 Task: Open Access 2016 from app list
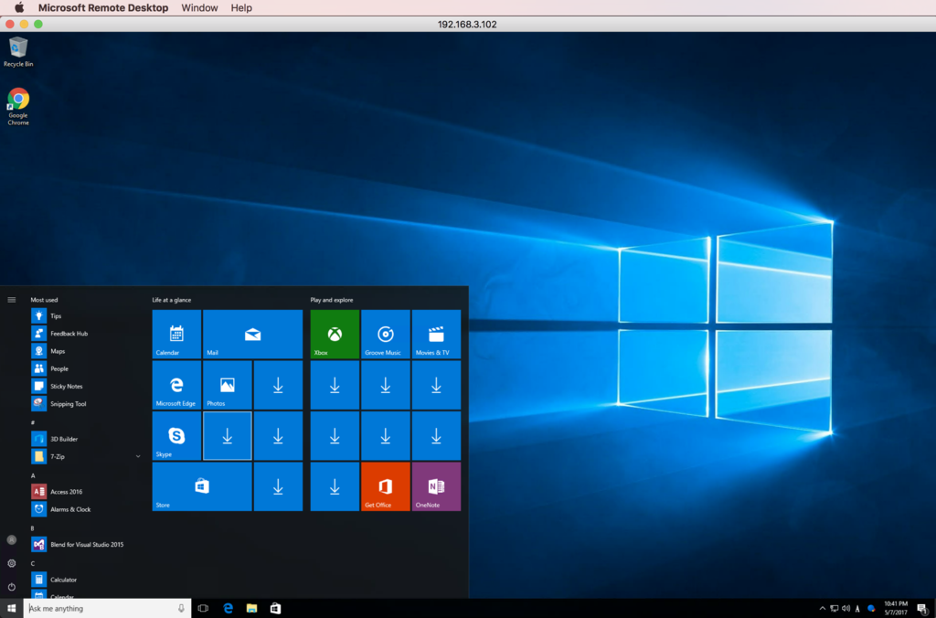click(87, 492)
